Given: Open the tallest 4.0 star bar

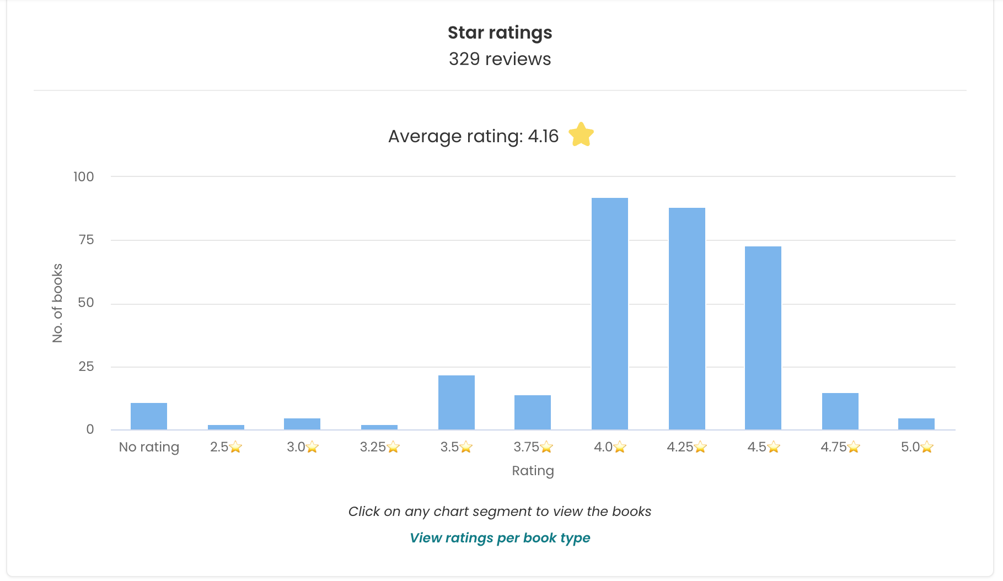Looking at the screenshot, I should (610, 314).
